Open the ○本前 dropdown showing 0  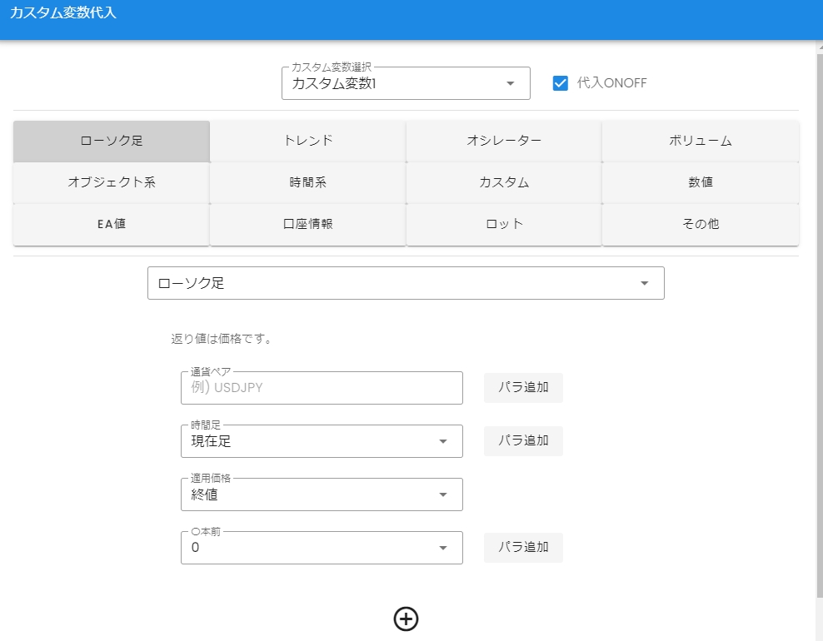pos(322,548)
